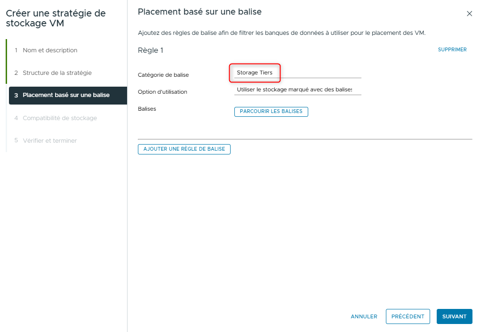Click PARCOURIR LES BALISES to browse tags

[x=271, y=112]
